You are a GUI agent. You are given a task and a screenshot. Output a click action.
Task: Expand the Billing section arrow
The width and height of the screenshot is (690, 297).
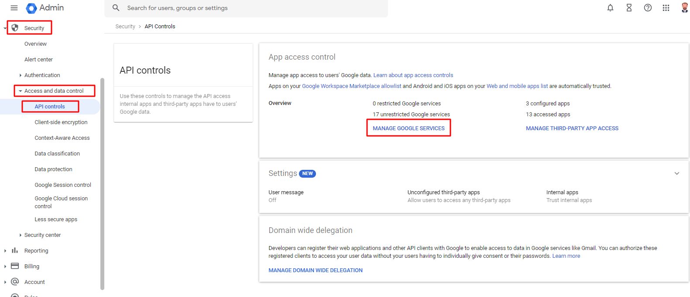pos(5,267)
